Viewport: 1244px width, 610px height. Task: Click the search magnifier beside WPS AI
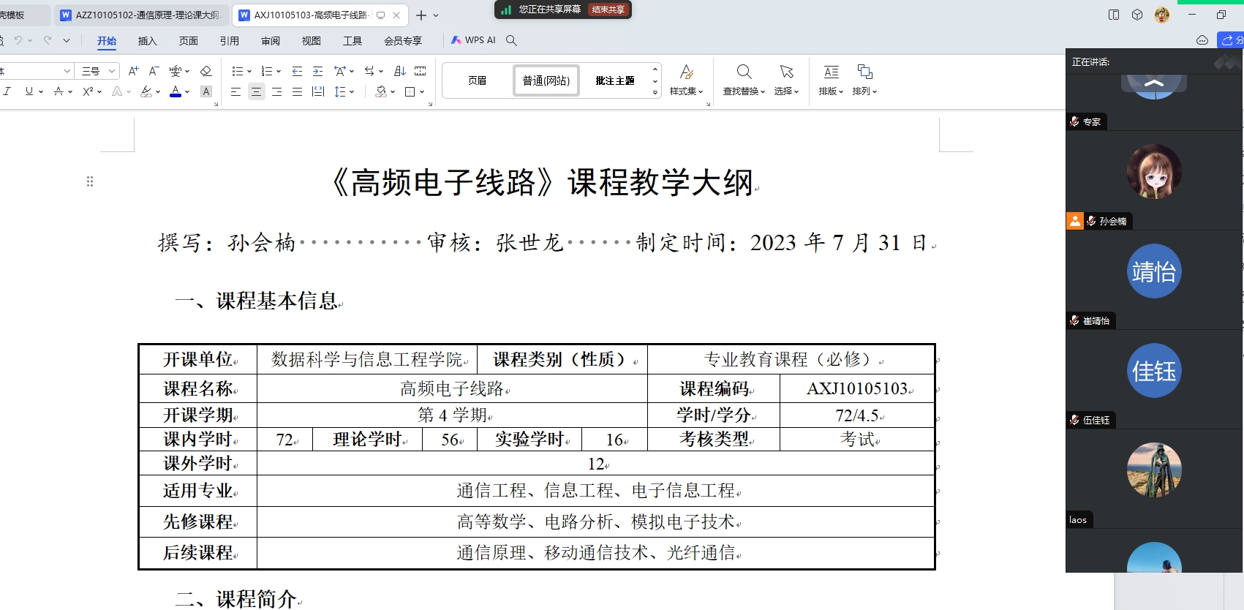tap(511, 40)
